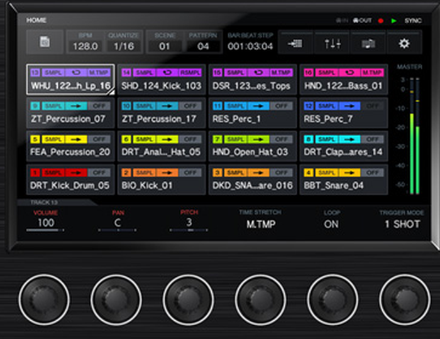440x339 pixels.
Task: Open settings via the gear icon
Action: [404, 43]
